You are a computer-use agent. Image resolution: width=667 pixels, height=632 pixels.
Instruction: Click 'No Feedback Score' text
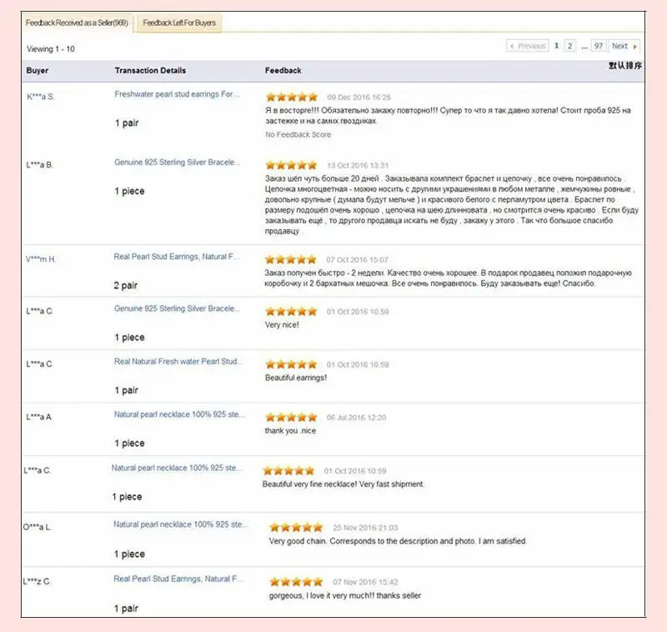pyautogui.click(x=298, y=134)
